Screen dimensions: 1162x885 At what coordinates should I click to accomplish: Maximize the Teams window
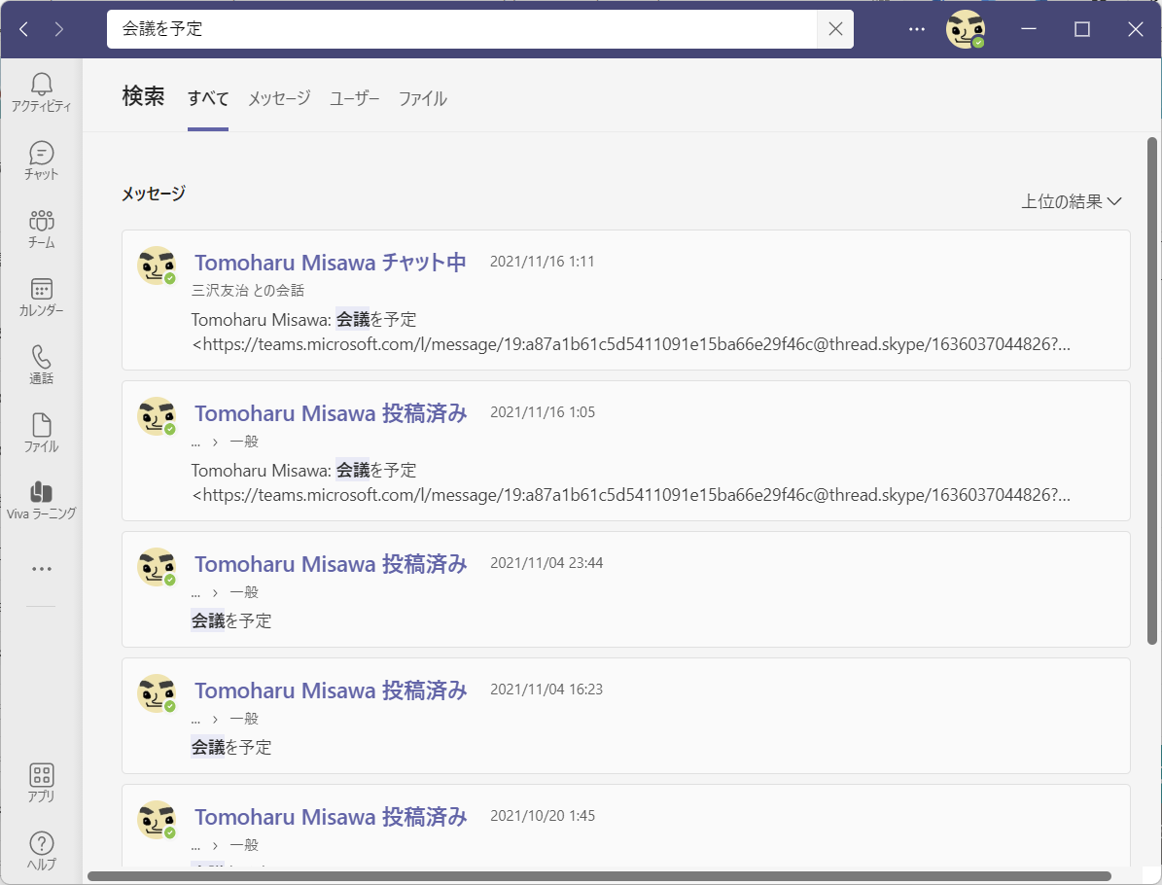(x=1082, y=29)
